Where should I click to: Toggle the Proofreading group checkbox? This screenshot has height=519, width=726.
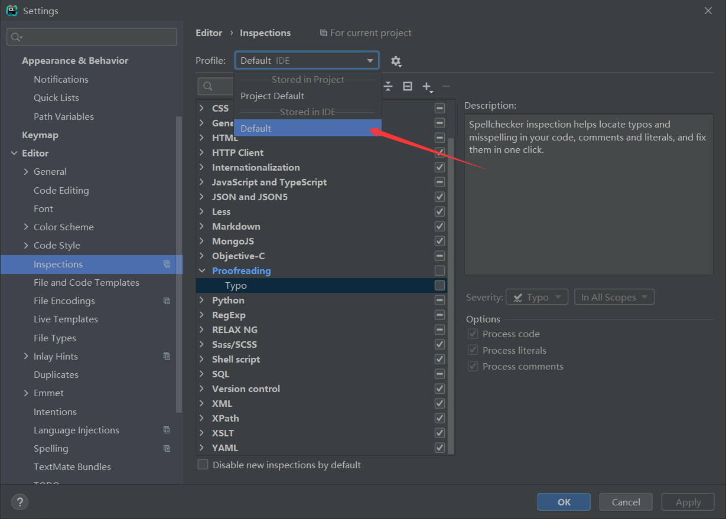click(439, 270)
